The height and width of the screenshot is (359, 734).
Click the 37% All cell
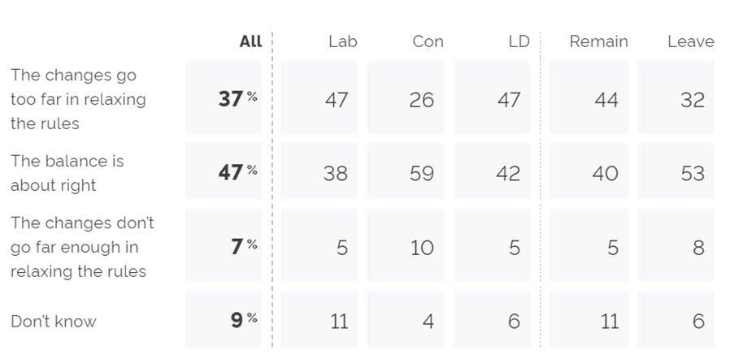(x=224, y=97)
